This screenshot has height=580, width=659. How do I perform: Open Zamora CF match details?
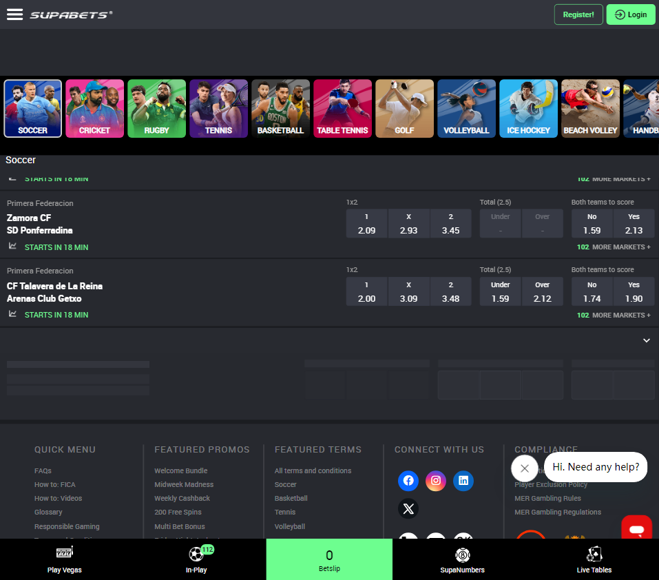tap(39, 224)
